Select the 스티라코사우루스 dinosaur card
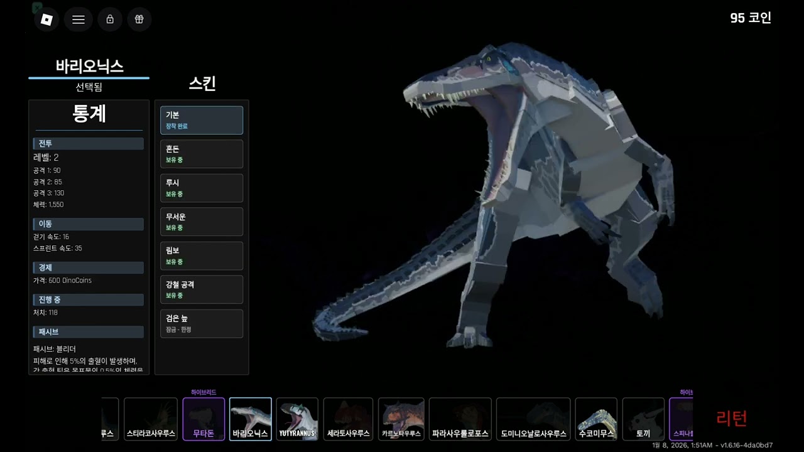The image size is (804, 452). tap(151, 419)
